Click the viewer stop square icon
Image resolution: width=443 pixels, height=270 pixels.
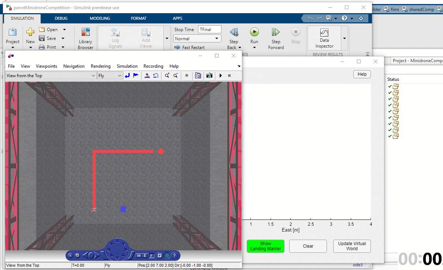[x=230, y=75]
